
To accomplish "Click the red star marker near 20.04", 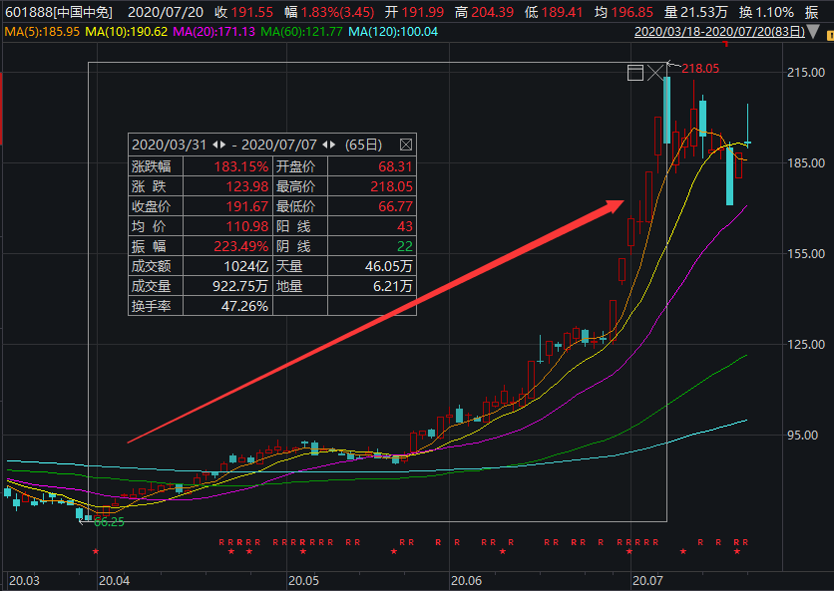I will click(96, 551).
